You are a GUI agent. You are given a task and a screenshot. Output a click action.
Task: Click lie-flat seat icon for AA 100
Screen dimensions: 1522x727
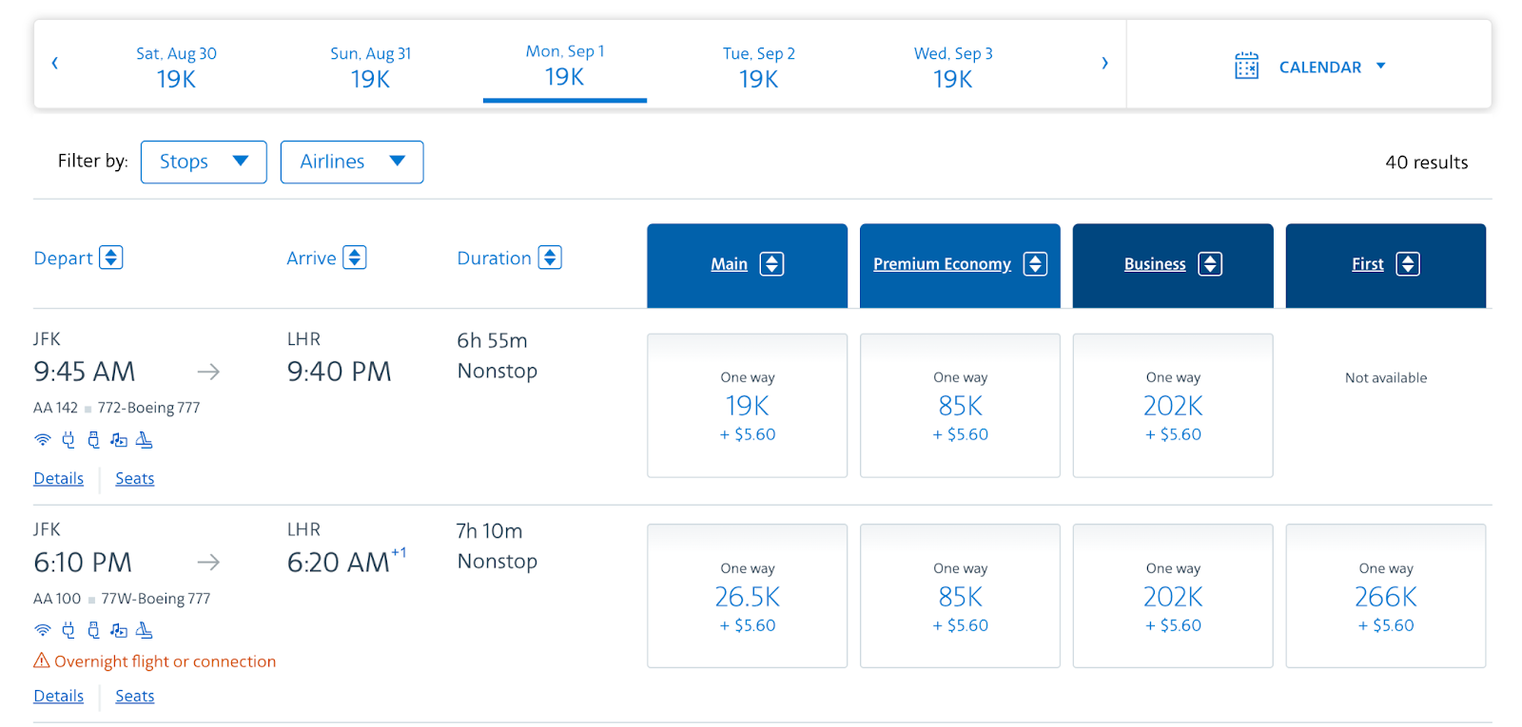click(x=144, y=630)
